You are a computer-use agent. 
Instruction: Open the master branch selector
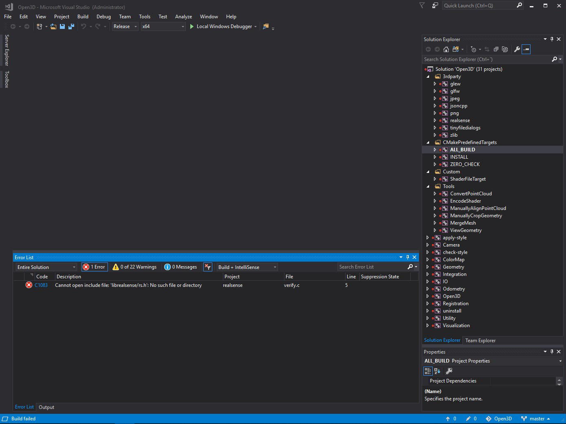coord(535,419)
